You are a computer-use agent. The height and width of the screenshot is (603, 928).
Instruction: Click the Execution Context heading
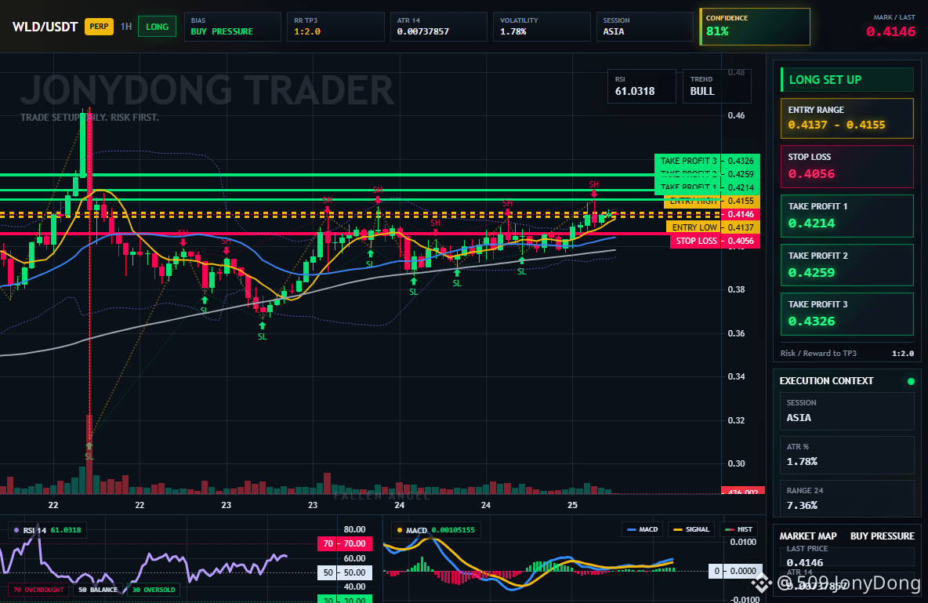[826, 381]
